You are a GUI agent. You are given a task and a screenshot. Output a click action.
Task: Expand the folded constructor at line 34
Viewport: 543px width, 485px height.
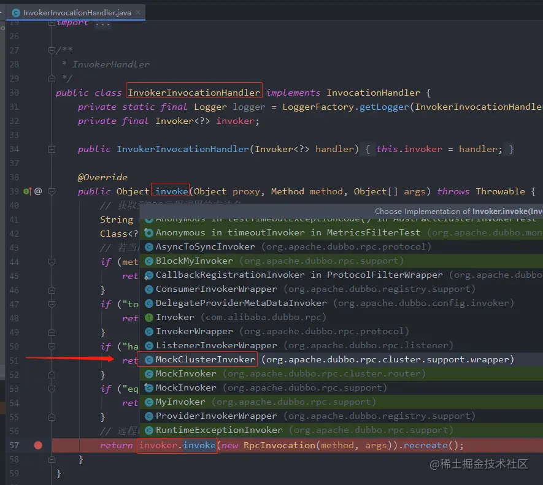click(x=52, y=150)
